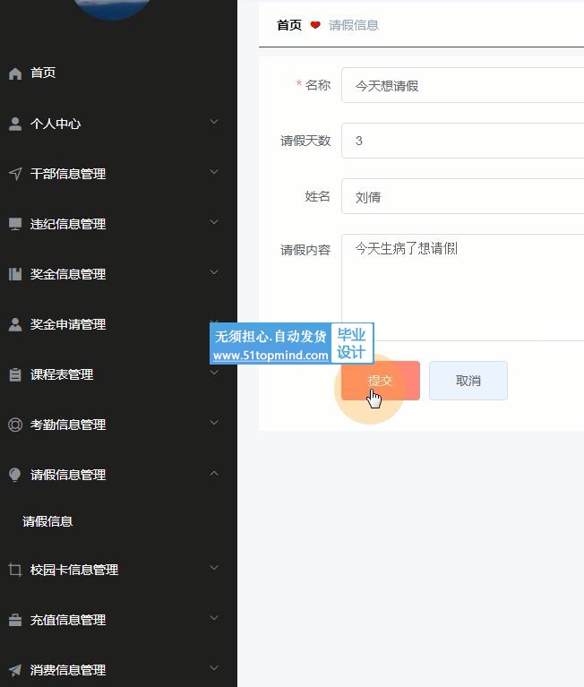Open the 请假信息 submenu item
The height and width of the screenshot is (687, 584).
[47, 521]
